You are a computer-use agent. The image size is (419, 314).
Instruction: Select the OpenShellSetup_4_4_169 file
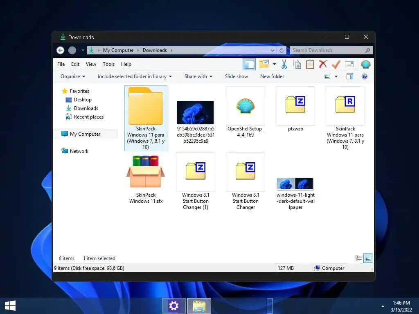pyautogui.click(x=246, y=112)
